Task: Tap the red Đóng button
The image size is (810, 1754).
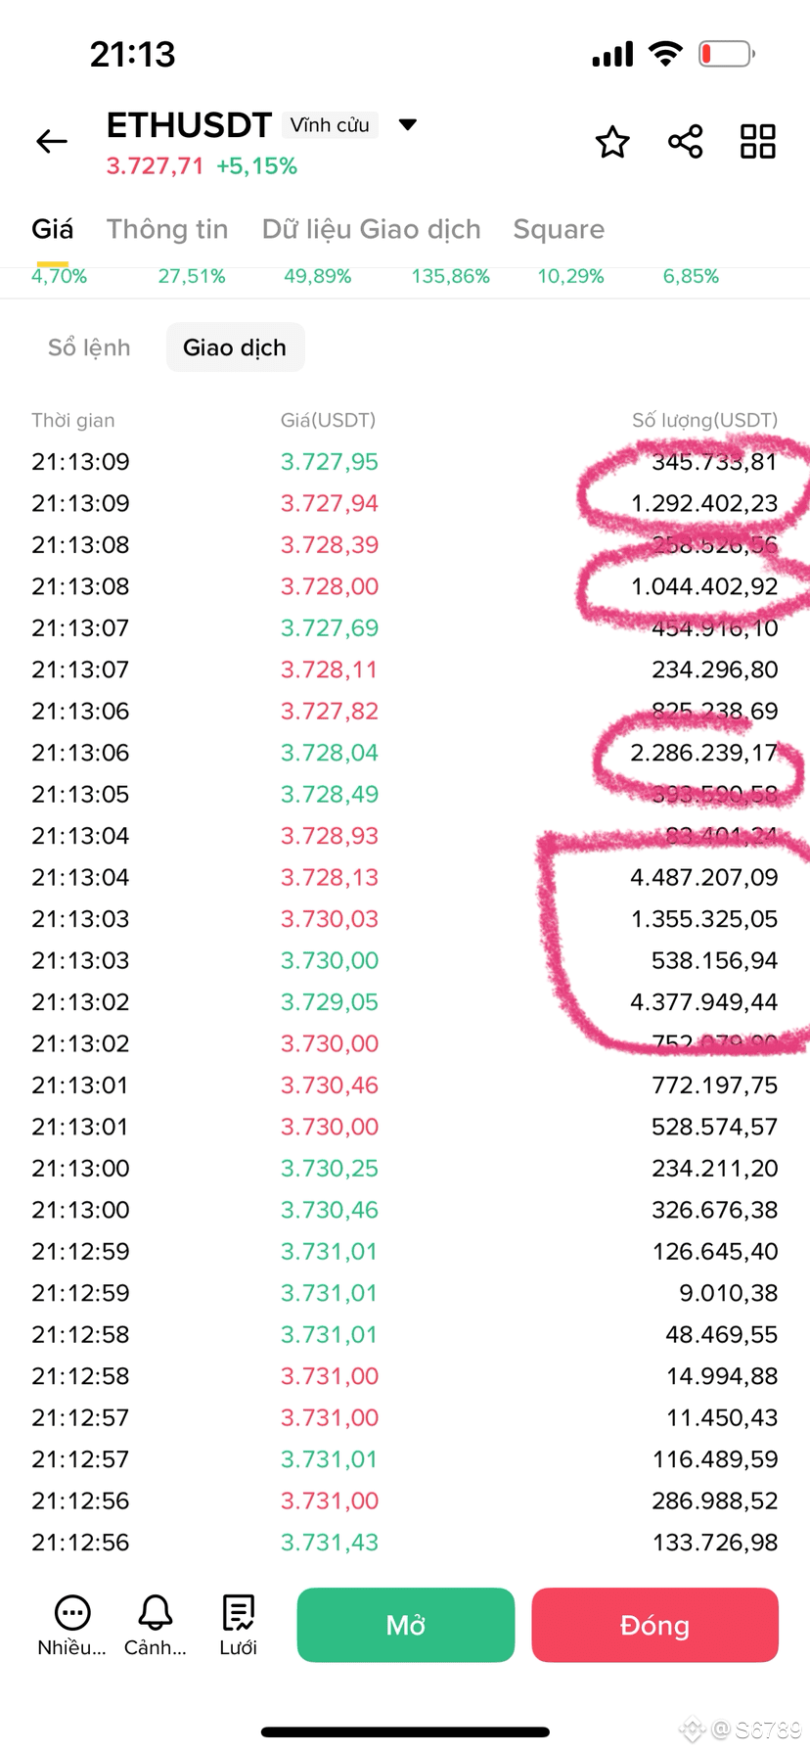Action: [x=655, y=1625]
